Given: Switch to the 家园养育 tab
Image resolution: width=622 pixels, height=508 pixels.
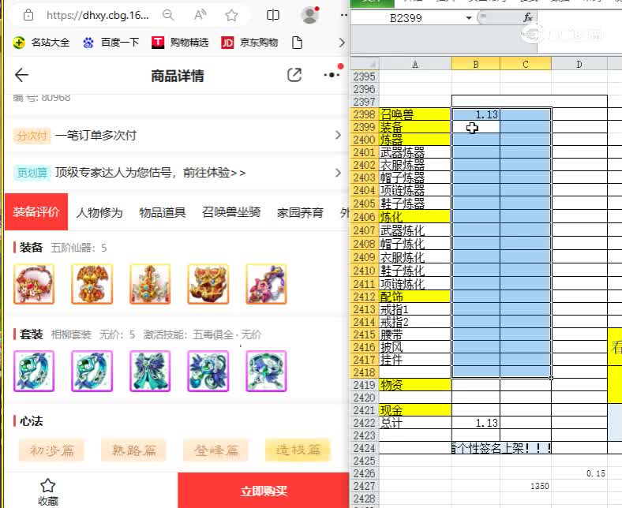Looking at the screenshot, I should coord(300,212).
